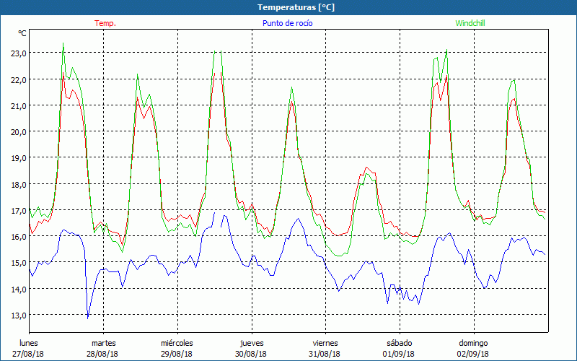577x361 pixels.
Task: Click the 'miércoles' day label
Action: pyautogui.click(x=177, y=343)
